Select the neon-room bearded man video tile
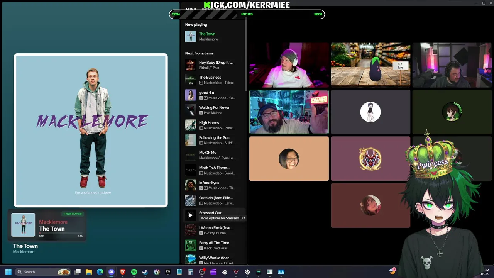Screen dimensions: 494x278 tap(289, 112)
